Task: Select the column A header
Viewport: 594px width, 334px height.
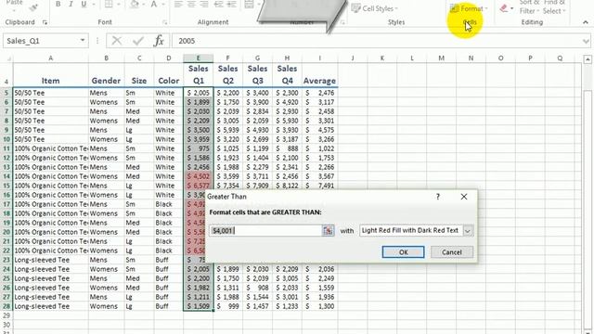Action: (50, 58)
